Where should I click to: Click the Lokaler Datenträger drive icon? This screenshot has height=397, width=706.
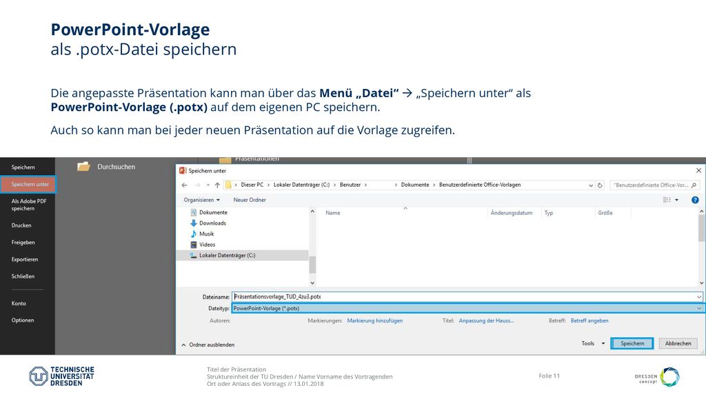click(194, 255)
